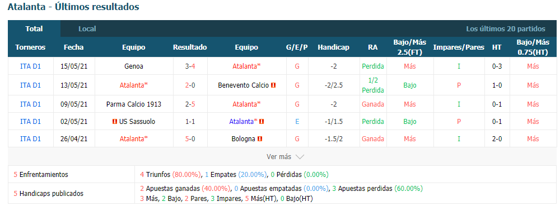Click red card icon before US Sassuolo
Screen dimensions: 560x211
pyautogui.click(x=115, y=122)
